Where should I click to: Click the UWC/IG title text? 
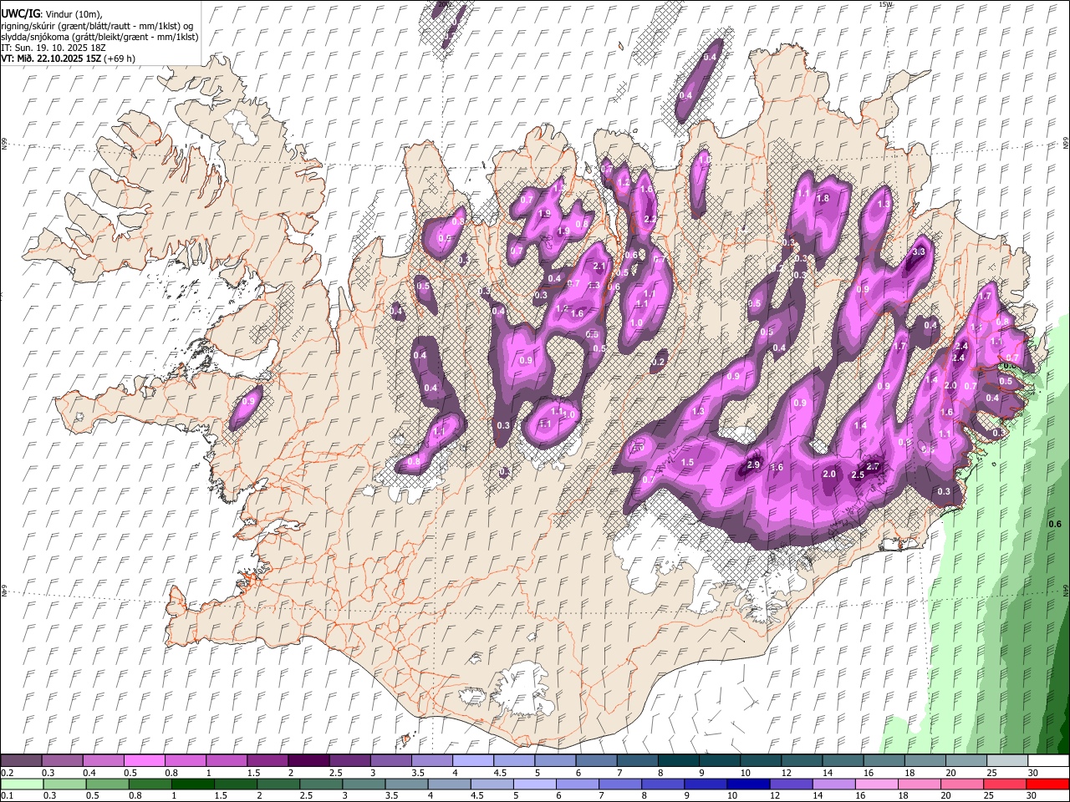pos(21,13)
